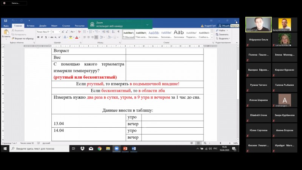Viewport: 302px width, 170px height.
Task: Switch to Ссылки tab
Action: click(66, 26)
